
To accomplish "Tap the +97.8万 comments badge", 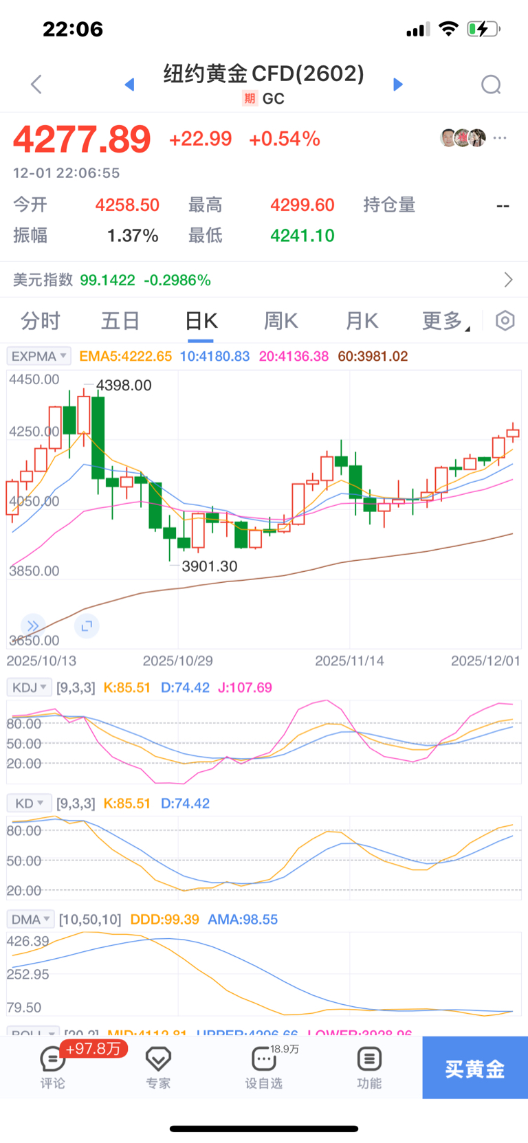I will point(93,1048).
